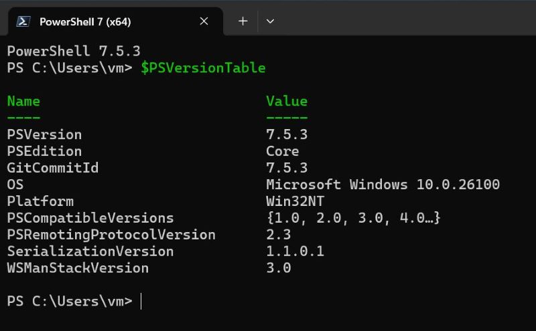The image size is (536, 331).
Task: Click the green Value column header
Action: (x=287, y=101)
